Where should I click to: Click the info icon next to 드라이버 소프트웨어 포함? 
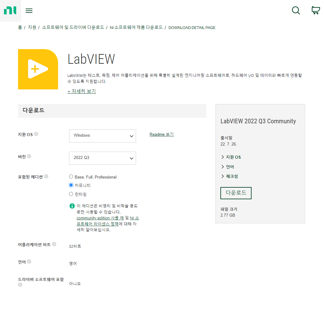pyautogui.click(x=20, y=285)
